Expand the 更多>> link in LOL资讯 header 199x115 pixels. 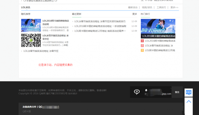click(174, 7)
